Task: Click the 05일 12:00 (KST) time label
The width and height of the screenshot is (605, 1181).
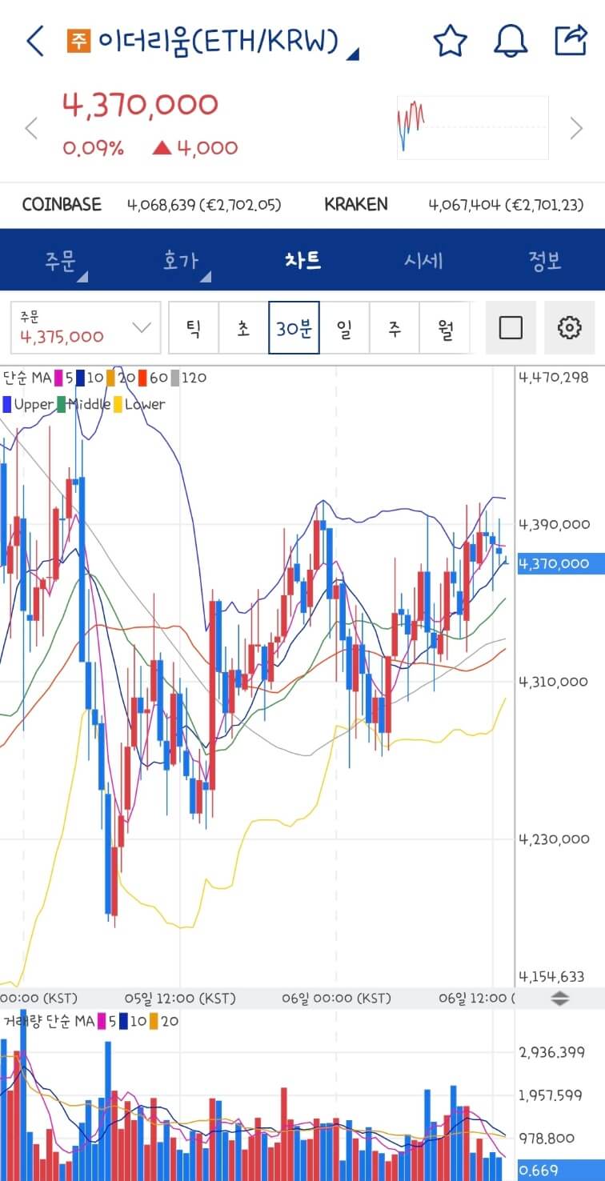Action: click(180, 998)
